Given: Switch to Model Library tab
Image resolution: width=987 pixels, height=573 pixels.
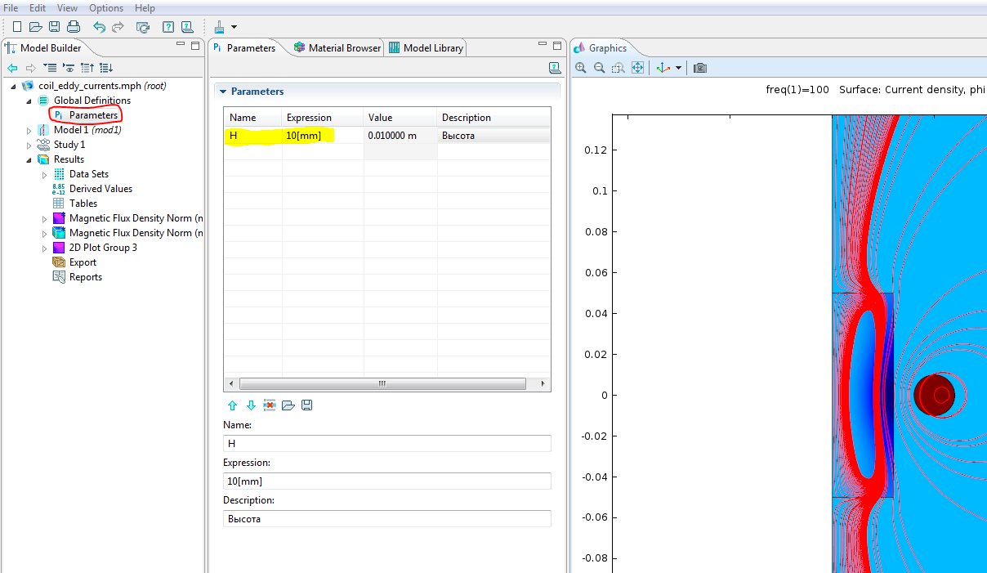Looking at the screenshot, I should click(426, 48).
